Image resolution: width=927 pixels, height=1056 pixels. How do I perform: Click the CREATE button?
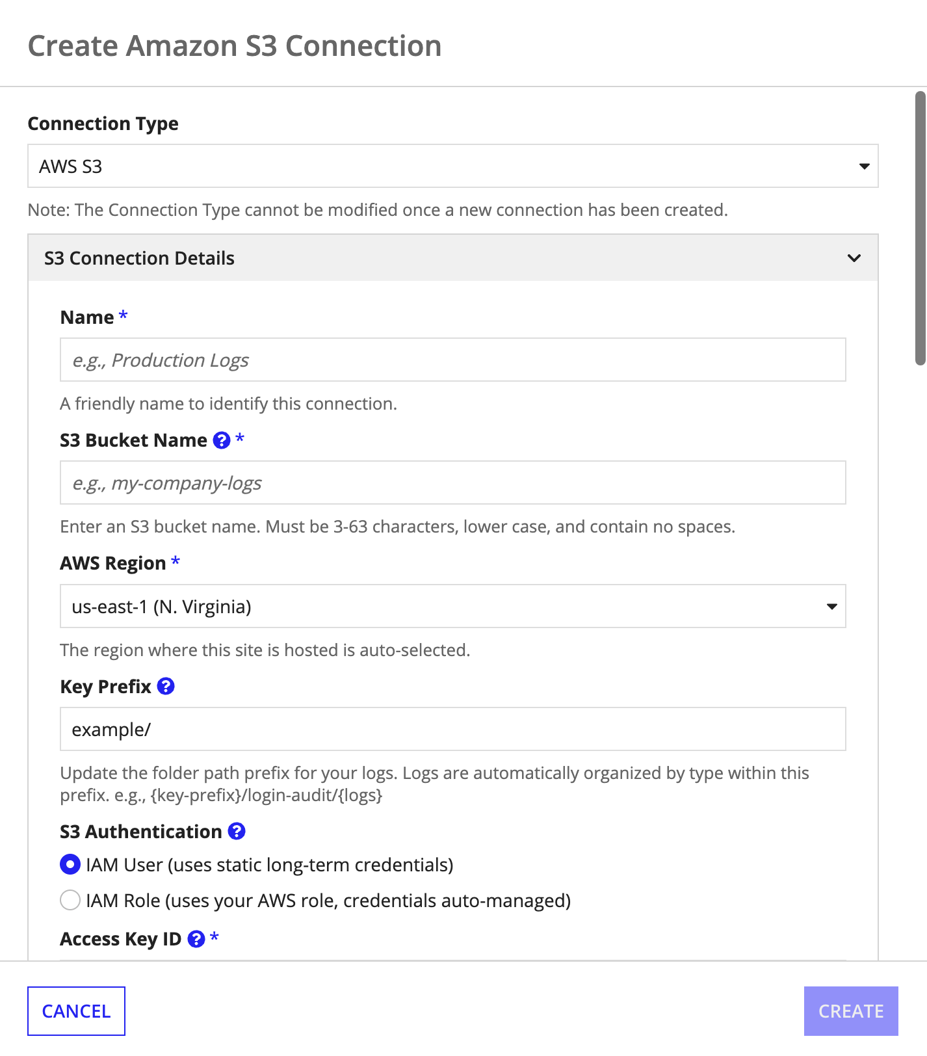click(851, 1011)
